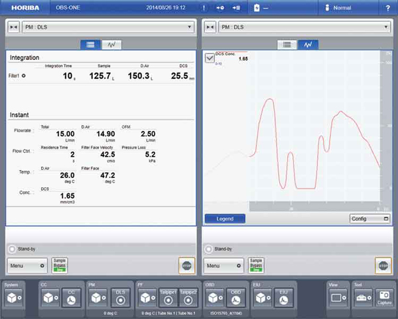Click the DLS device button under PM
This screenshot has width=398, height=319.
tap(121, 298)
